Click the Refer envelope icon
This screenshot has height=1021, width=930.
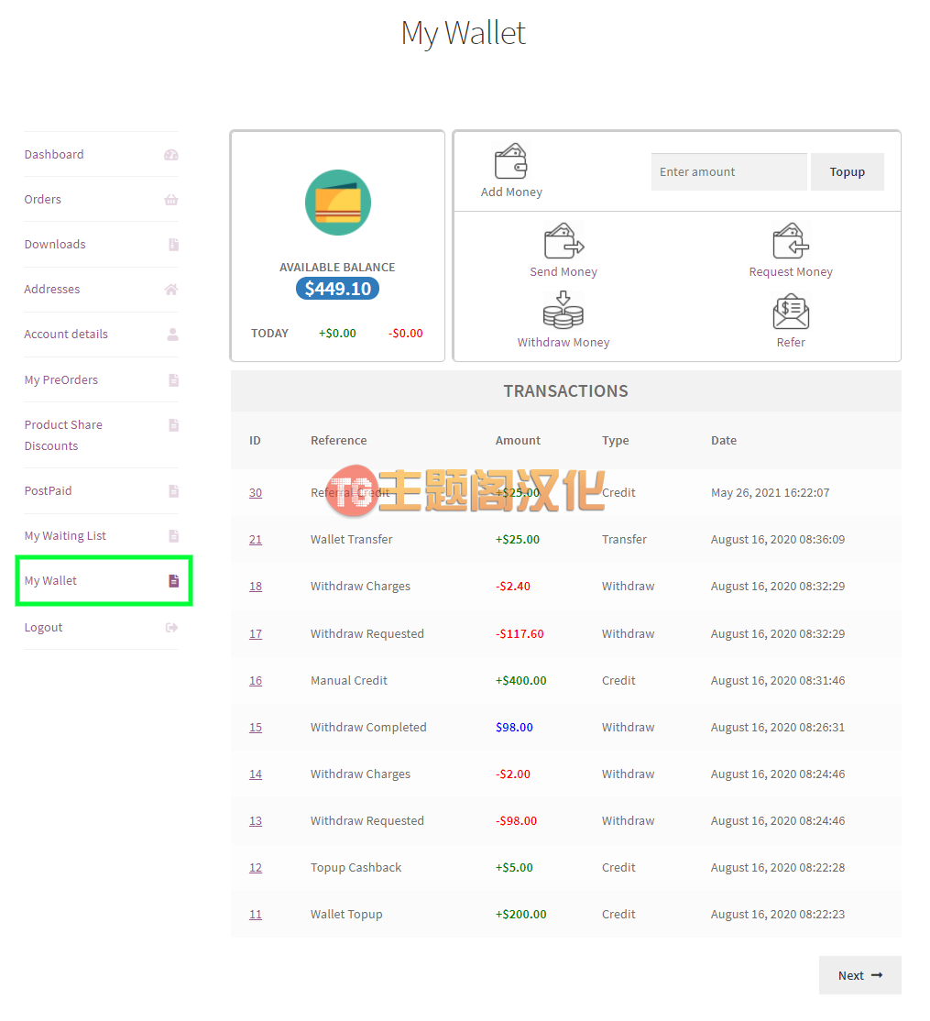pyautogui.click(x=791, y=312)
